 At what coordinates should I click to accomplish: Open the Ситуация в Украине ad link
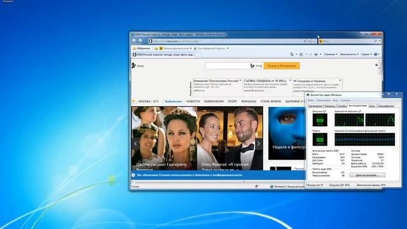(x=311, y=81)
